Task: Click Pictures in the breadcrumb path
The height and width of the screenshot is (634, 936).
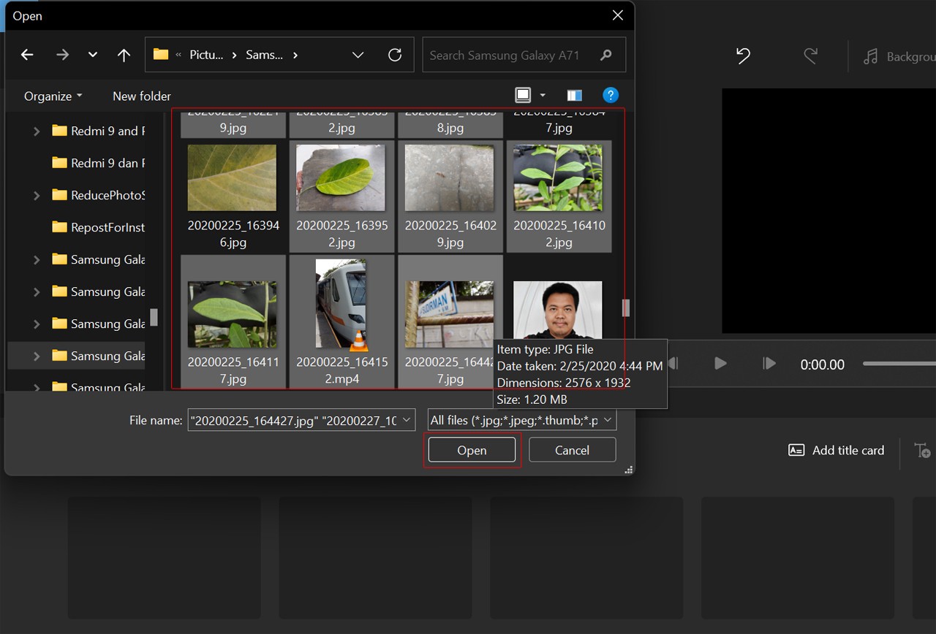Action: 206,54
